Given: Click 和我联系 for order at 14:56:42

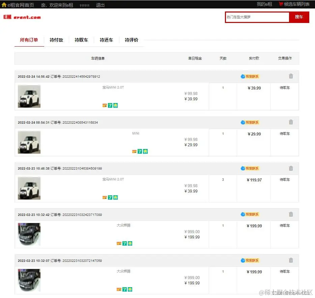Looking at the screenshot, I should point(250,76).
